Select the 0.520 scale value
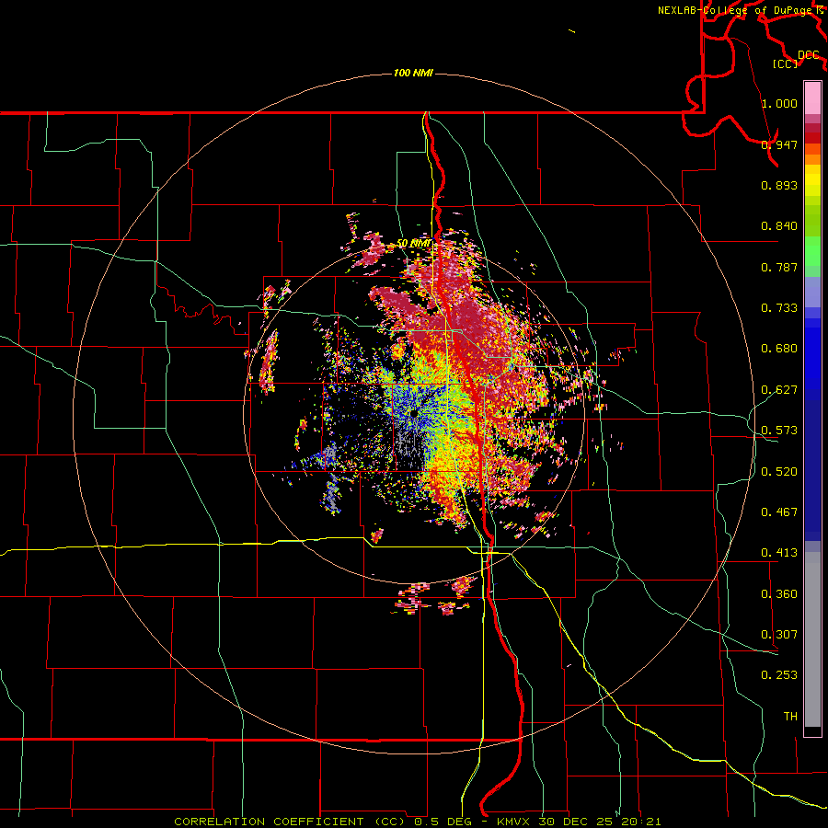 [779, 472]
